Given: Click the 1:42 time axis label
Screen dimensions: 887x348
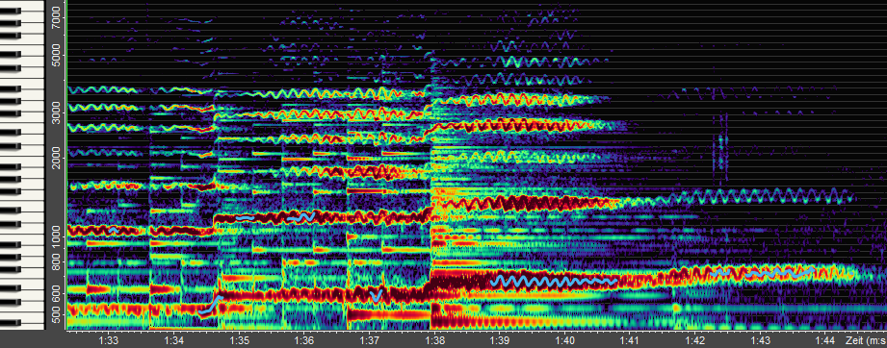Looking at the screenshot, I should point(694,341).
